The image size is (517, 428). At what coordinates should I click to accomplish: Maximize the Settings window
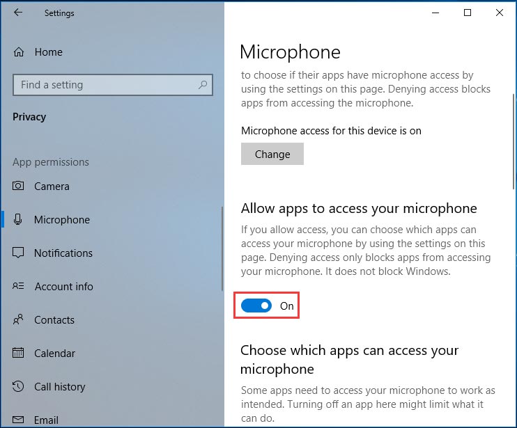point(468,13)
